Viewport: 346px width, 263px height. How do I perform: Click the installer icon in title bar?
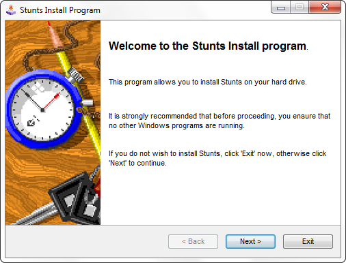pos(11,10)
